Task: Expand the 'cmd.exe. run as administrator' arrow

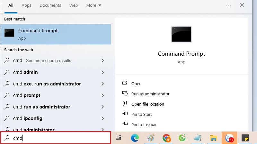Action: pos(102,84)
